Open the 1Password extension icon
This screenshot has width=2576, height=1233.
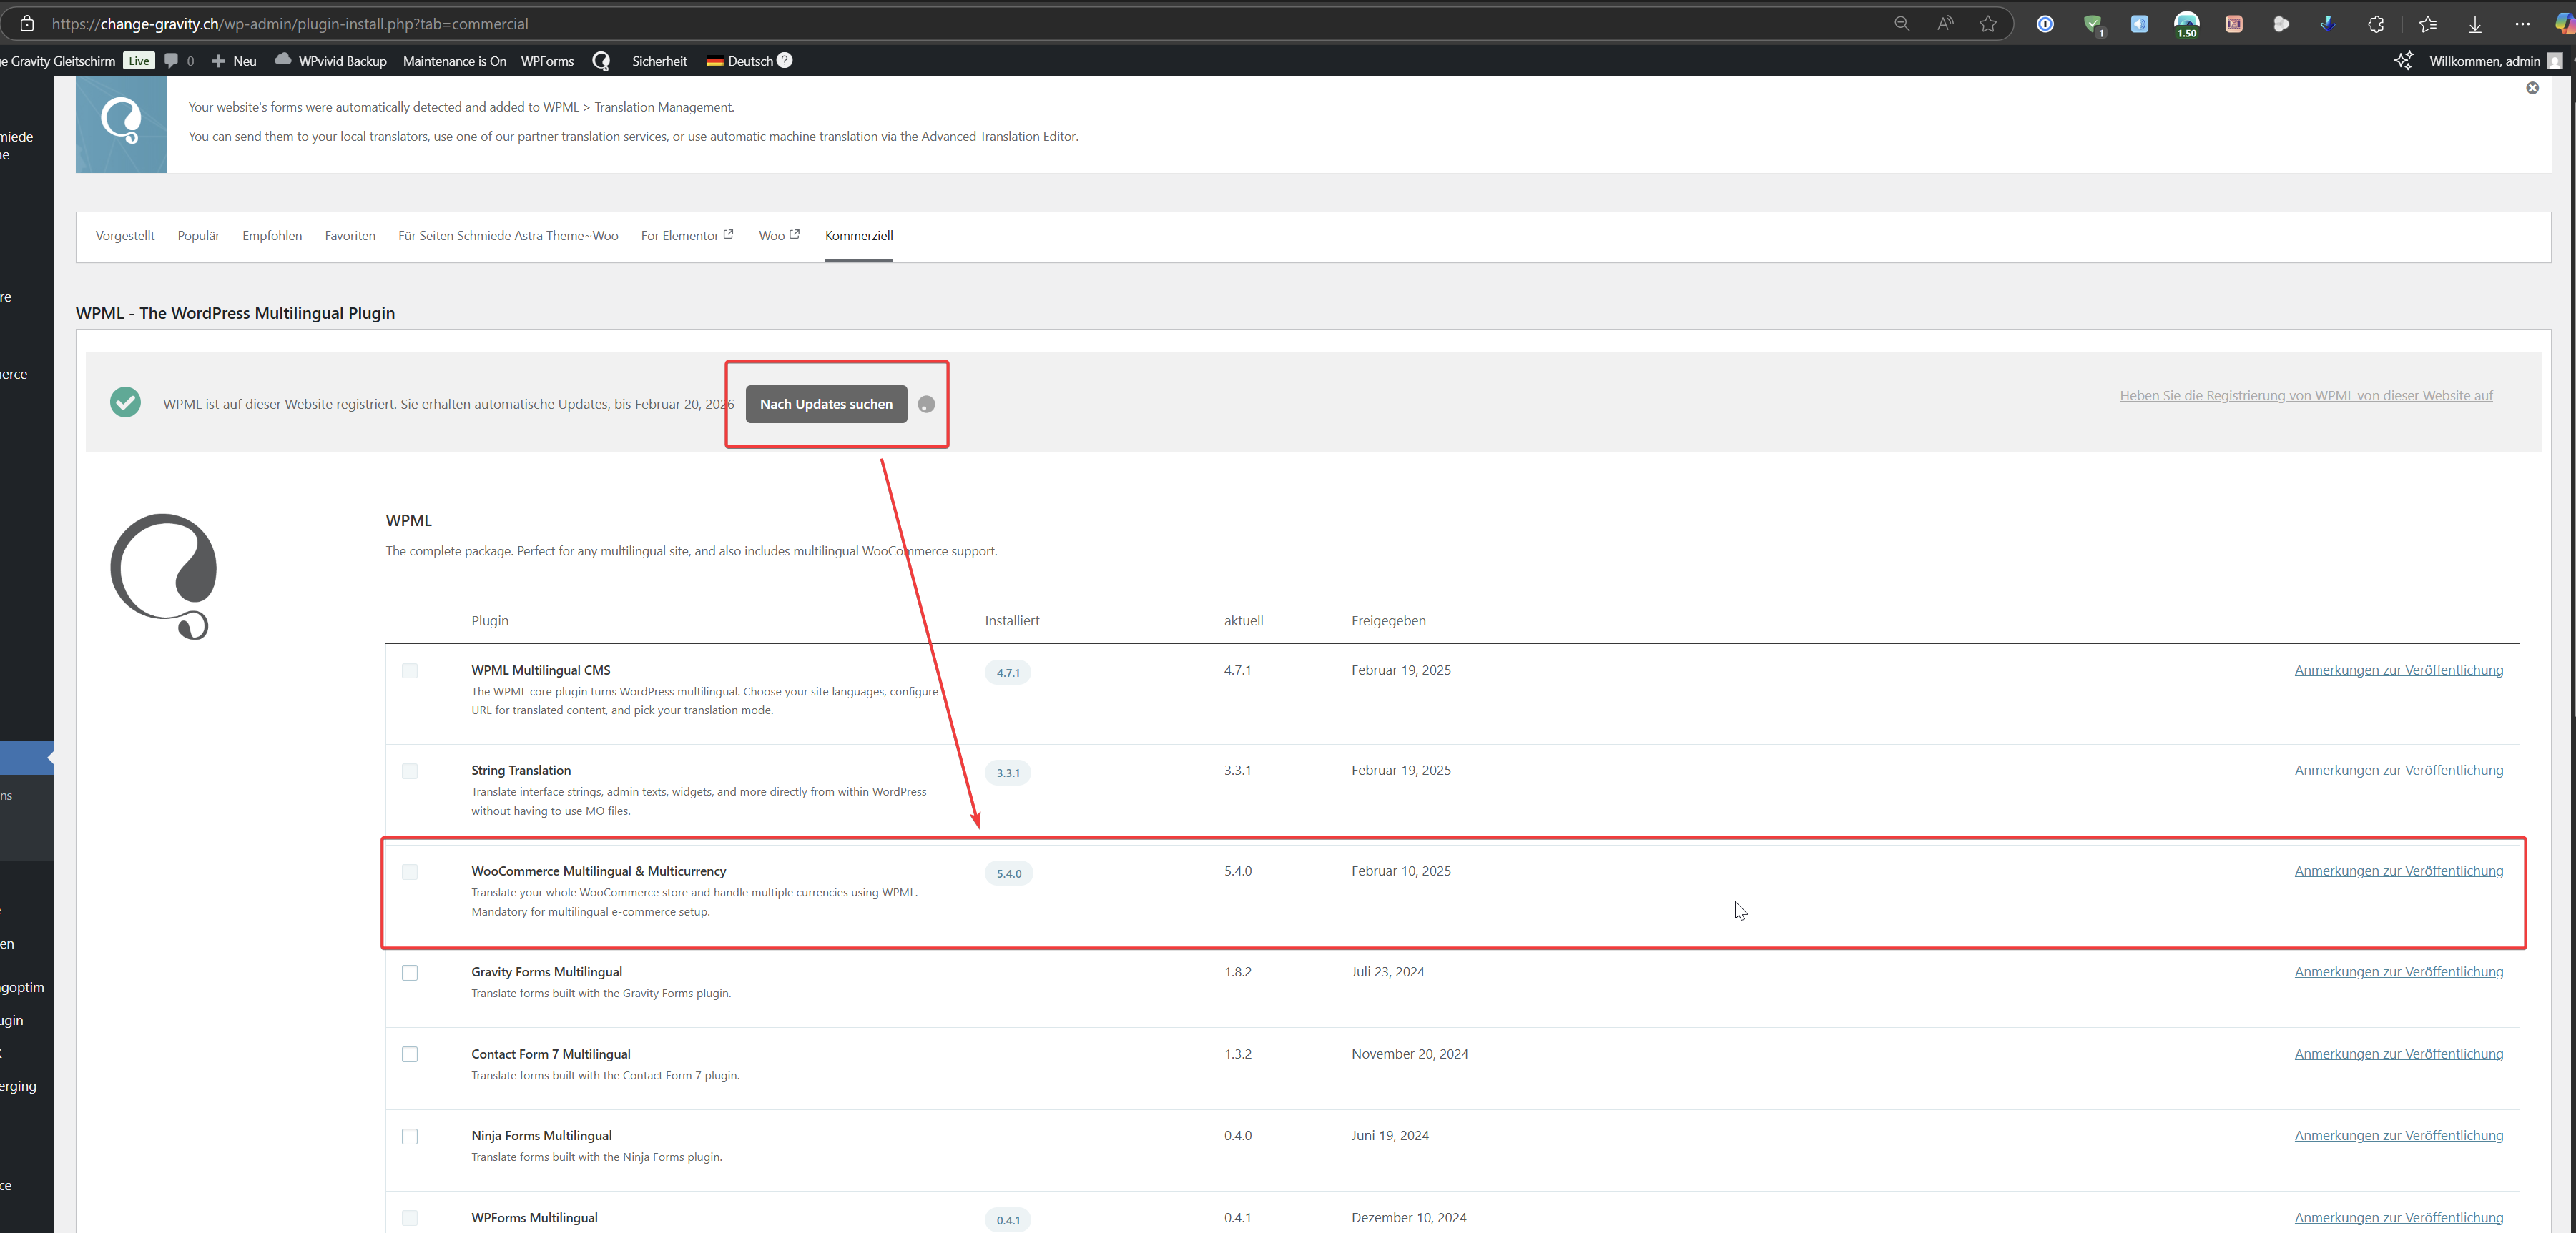pyautogui.click(x=2045, y=23)
